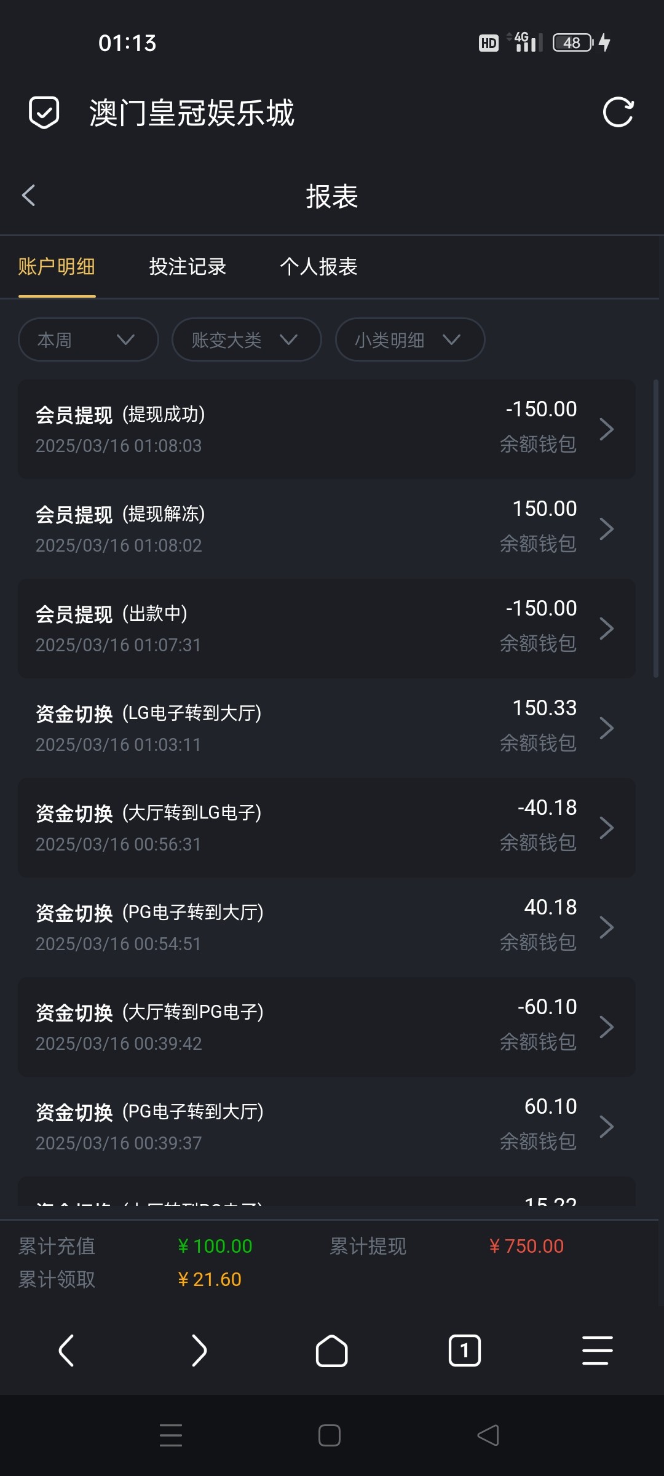This screenshot has height=1476, width=664.
Task: Open the 大厅转到PG电子 -60.10 transfer
Action: [326, 1026]
